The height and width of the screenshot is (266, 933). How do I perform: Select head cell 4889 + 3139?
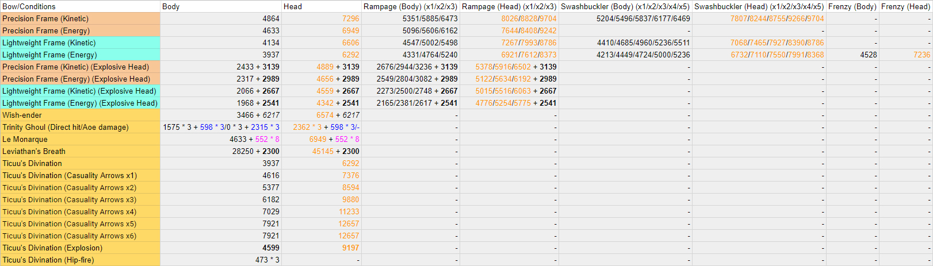[x=322, y=67]
